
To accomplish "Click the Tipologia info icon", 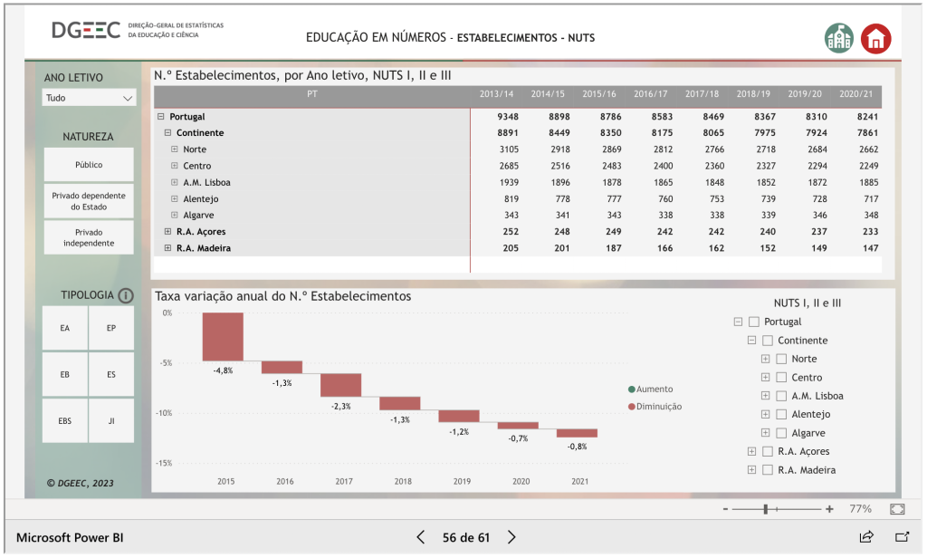I will (x=126, y=295).
